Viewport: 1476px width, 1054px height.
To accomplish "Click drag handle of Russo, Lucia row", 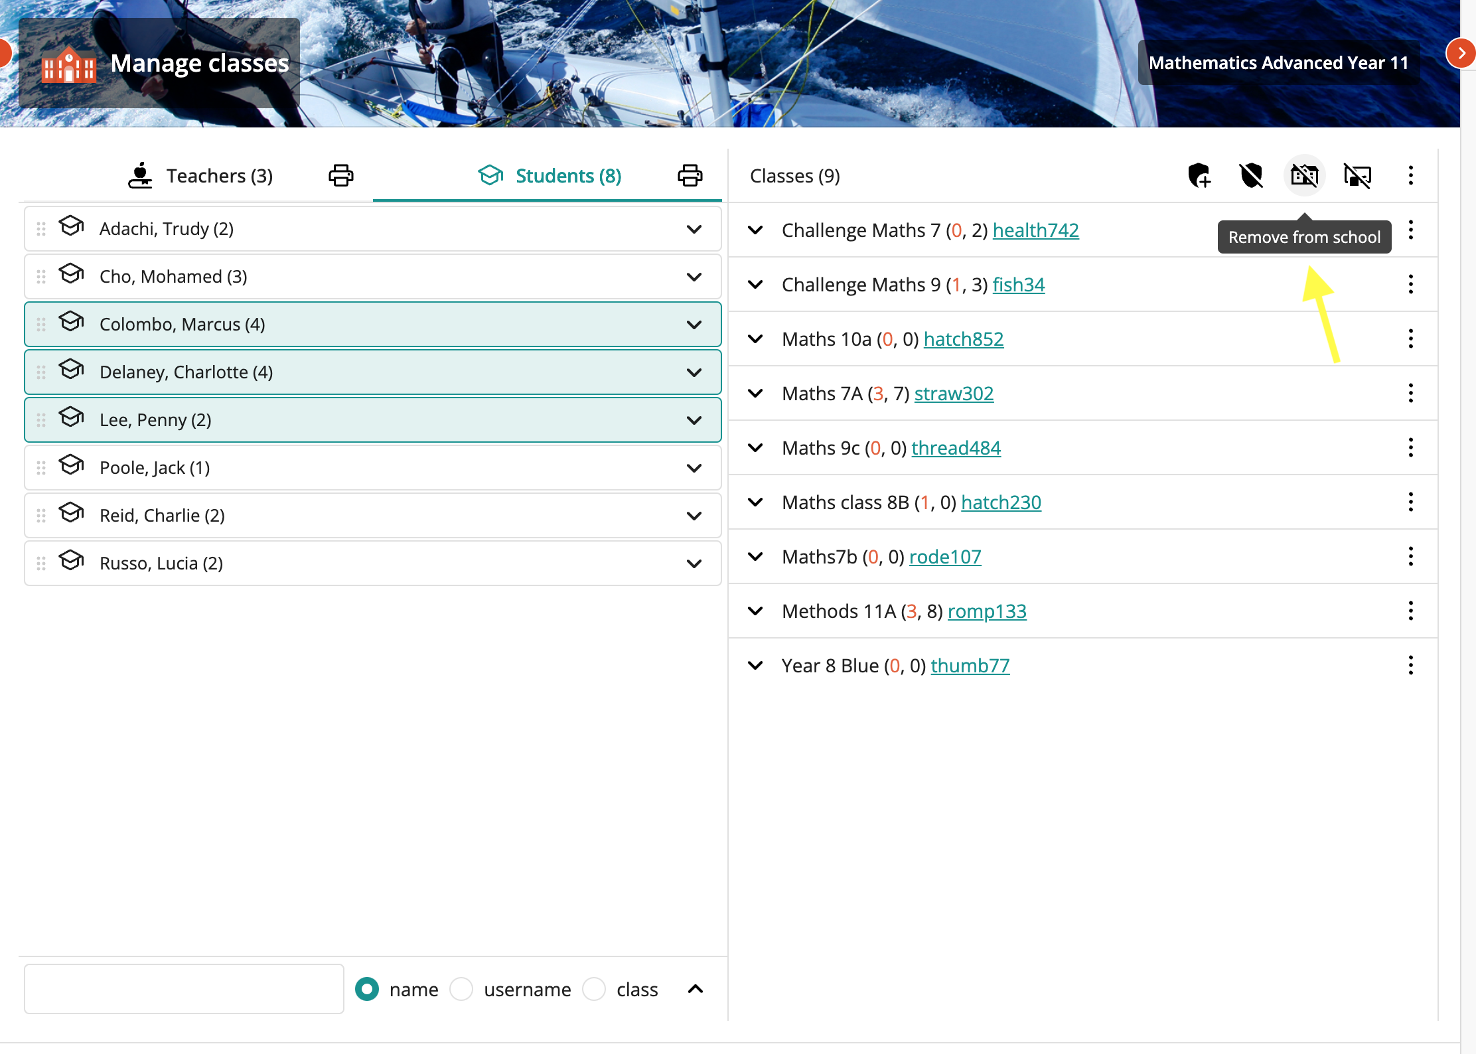I will pyautogui.click(x=41, y=564).
